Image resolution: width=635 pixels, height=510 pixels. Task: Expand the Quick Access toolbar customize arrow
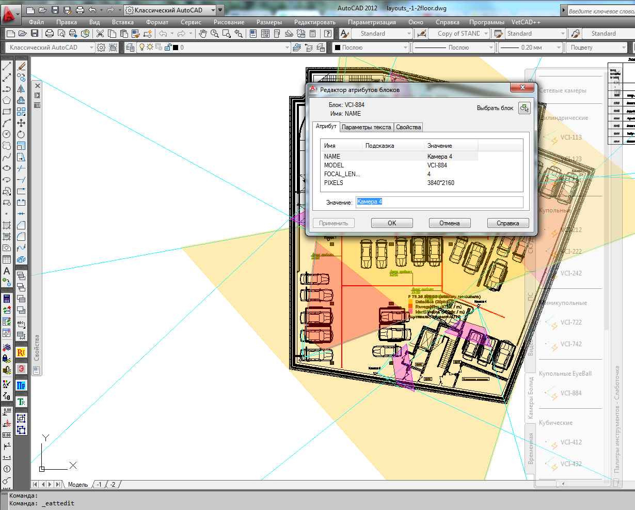pos(220,10)
